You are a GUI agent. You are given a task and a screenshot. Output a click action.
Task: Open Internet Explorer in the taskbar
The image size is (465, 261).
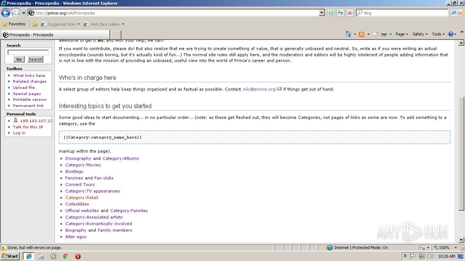[x=29, y=256]
